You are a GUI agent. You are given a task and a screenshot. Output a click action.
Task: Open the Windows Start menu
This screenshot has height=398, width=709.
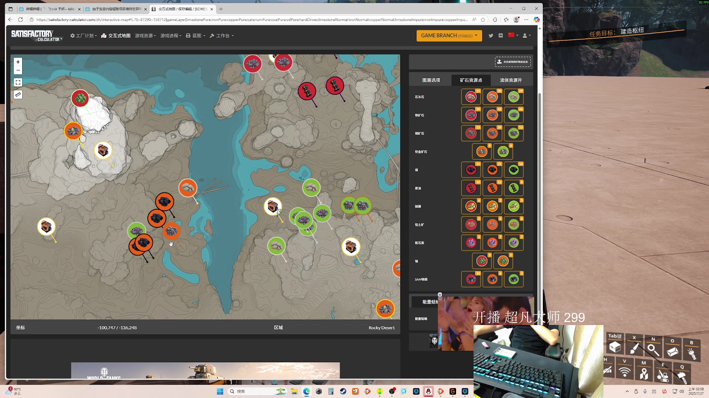point(220,391)
